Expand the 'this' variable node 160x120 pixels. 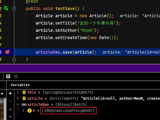pyautogui.click(x=18, y=92)
